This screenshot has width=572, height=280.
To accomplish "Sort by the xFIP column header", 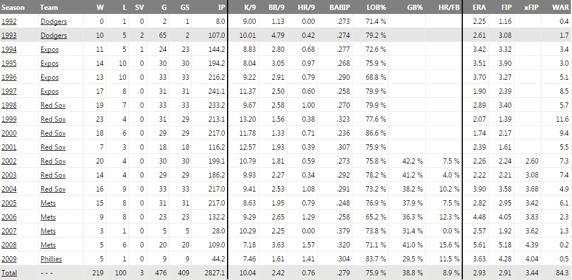I will click(532, 8).
